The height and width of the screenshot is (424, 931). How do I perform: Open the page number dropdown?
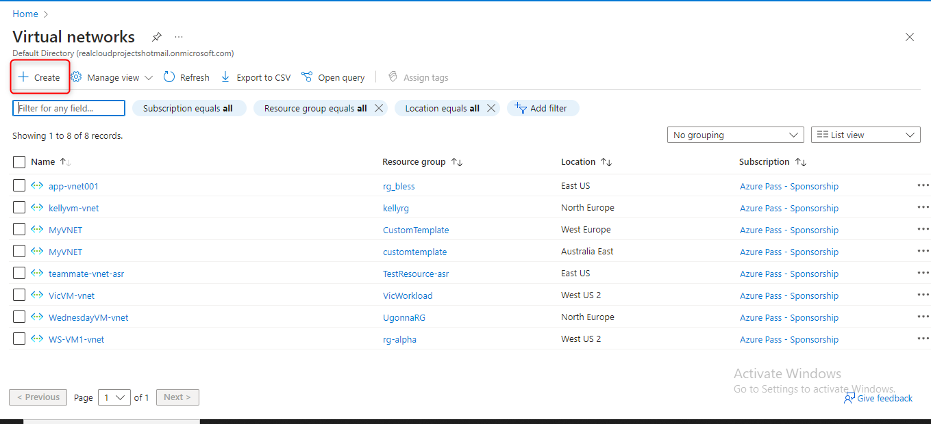click(114, 397)
